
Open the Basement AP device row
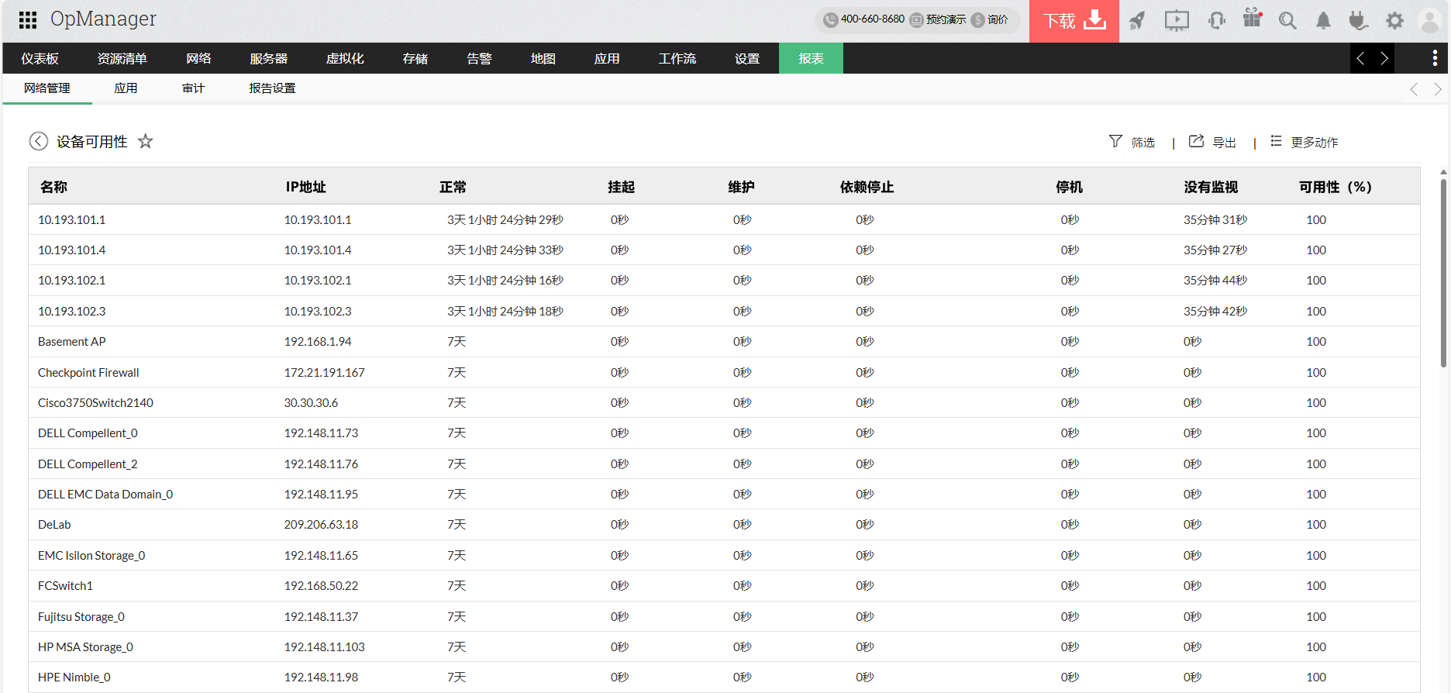(x=724, y=341)
